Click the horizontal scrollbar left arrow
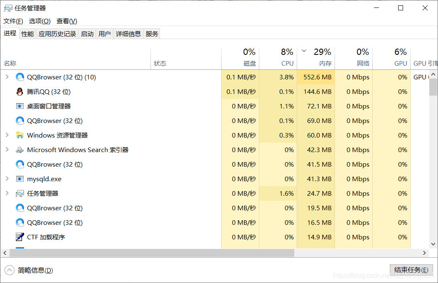This screenshot has height=283, width=438. click(5, 253)
